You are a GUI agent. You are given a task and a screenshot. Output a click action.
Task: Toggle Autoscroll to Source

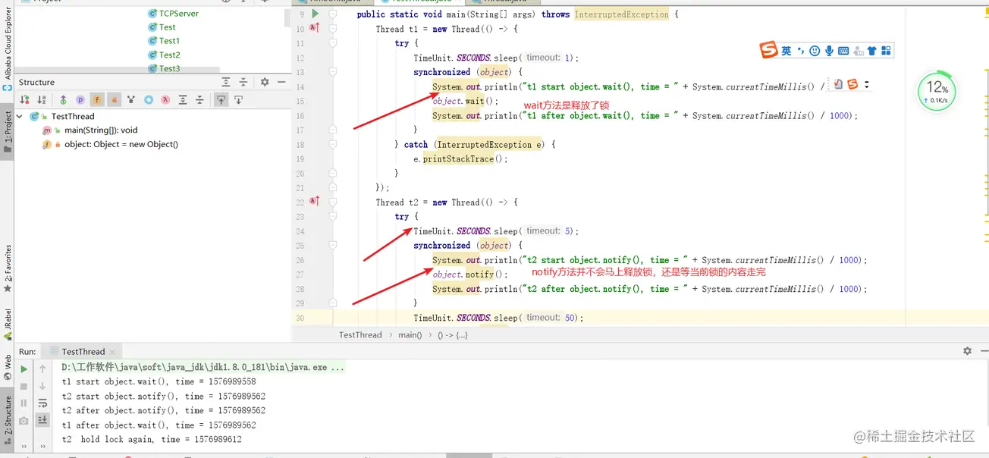click(x=221, y=99)
